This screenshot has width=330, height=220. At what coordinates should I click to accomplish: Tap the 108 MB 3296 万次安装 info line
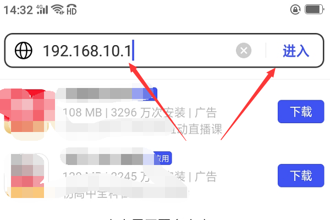(140, 112)
